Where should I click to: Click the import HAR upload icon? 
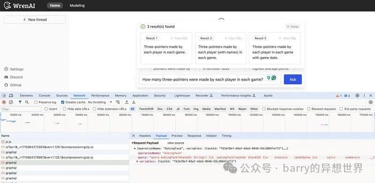tap(127, 102)
